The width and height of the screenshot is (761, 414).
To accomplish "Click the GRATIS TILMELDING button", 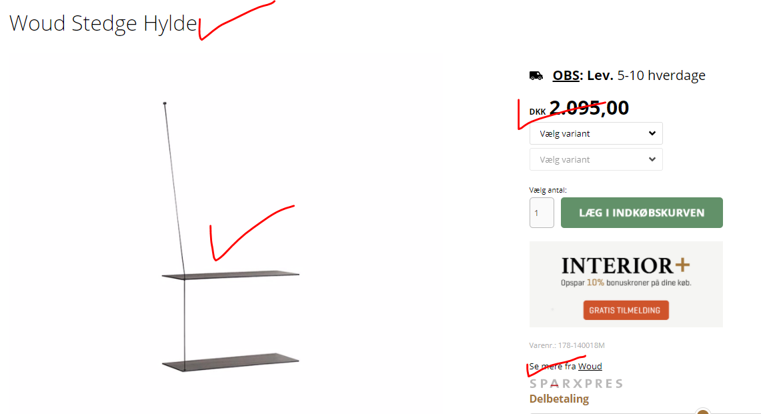I will point(626,310).
